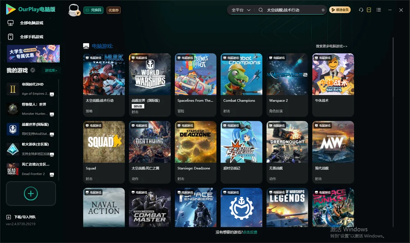
Task: Open the 极速会员 membership button
Action: tap(340, 10)
